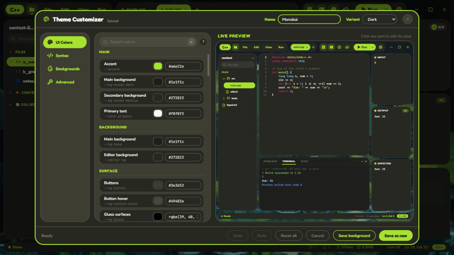The width and height of the screenshot is (454, 255).
Task: Collapse the terminal panel chevron in preview
Action: tap(362, 161)
